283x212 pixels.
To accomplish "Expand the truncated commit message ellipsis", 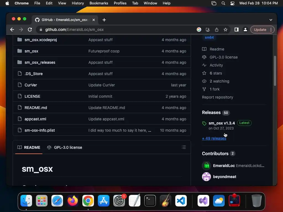I will [150, 131].
